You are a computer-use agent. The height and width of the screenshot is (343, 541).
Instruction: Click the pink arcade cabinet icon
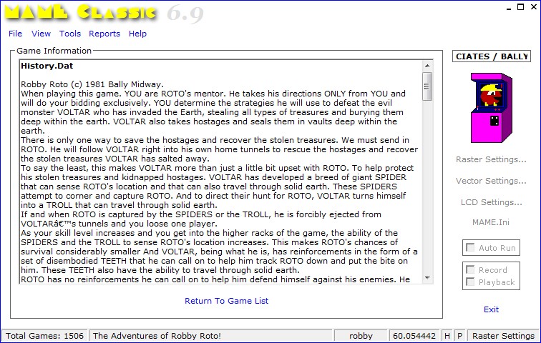tap(490, 106)
